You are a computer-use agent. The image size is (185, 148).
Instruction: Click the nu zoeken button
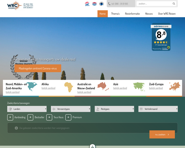(162, 134)
